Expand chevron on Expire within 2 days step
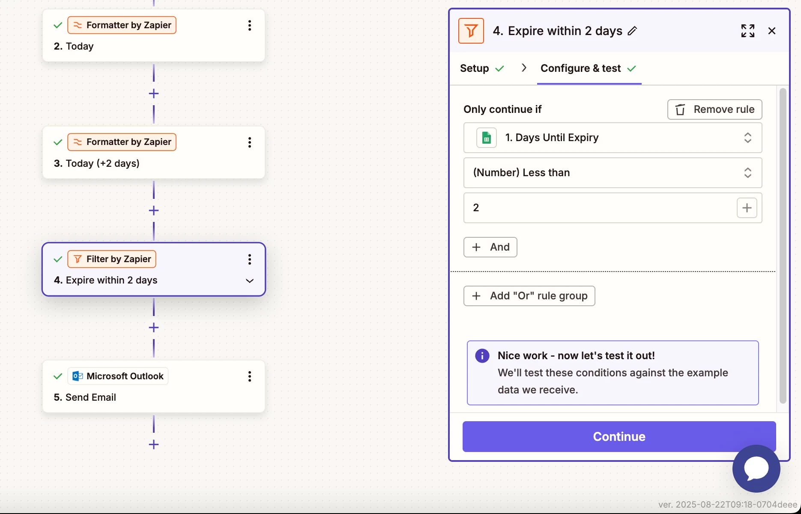The image size is (801, 514). (250, 281)
